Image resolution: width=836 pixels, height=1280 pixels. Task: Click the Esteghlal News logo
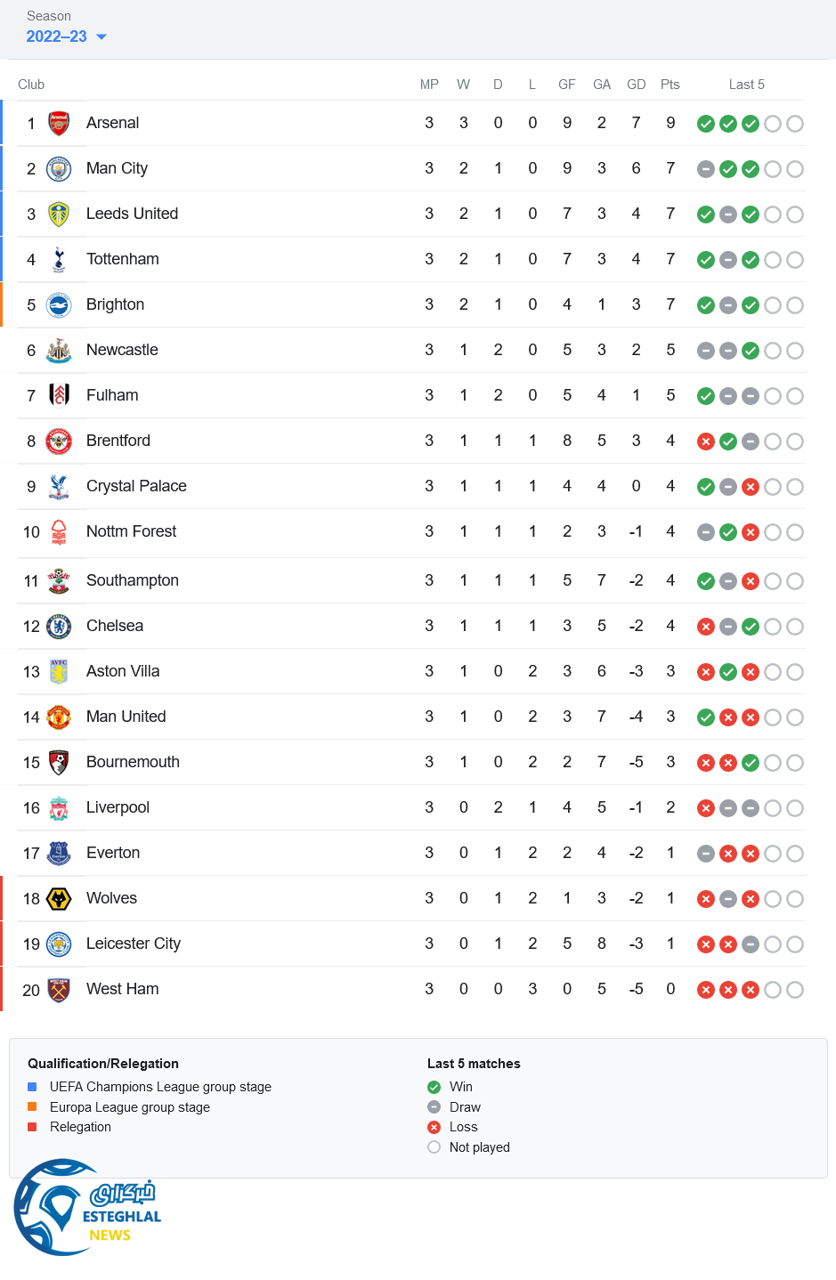coord(87,1208)
